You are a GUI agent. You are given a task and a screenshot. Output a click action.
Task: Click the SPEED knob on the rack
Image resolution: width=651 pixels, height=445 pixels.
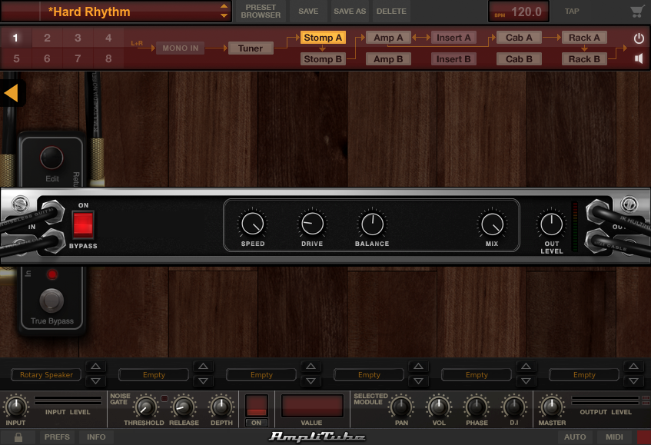tap(252, 224)
